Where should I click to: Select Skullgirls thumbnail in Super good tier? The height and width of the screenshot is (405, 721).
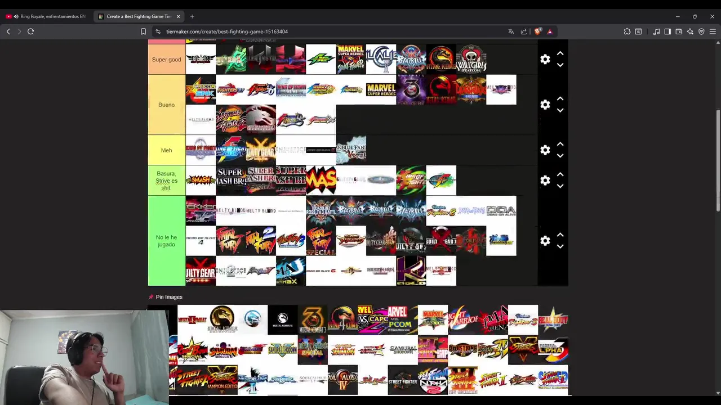point(471,59)
